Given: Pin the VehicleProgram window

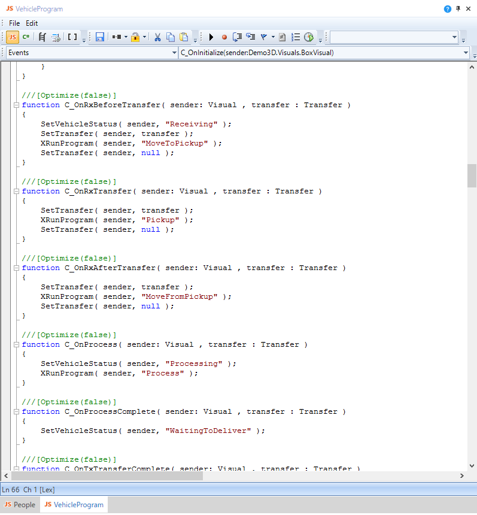Looking at the screenshot, I should (458, 9).
